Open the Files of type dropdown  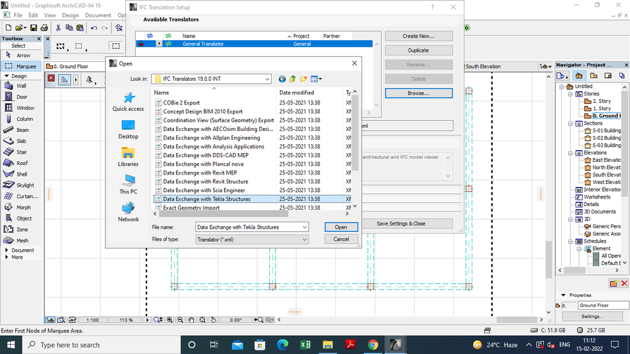[x=305, y=239]
